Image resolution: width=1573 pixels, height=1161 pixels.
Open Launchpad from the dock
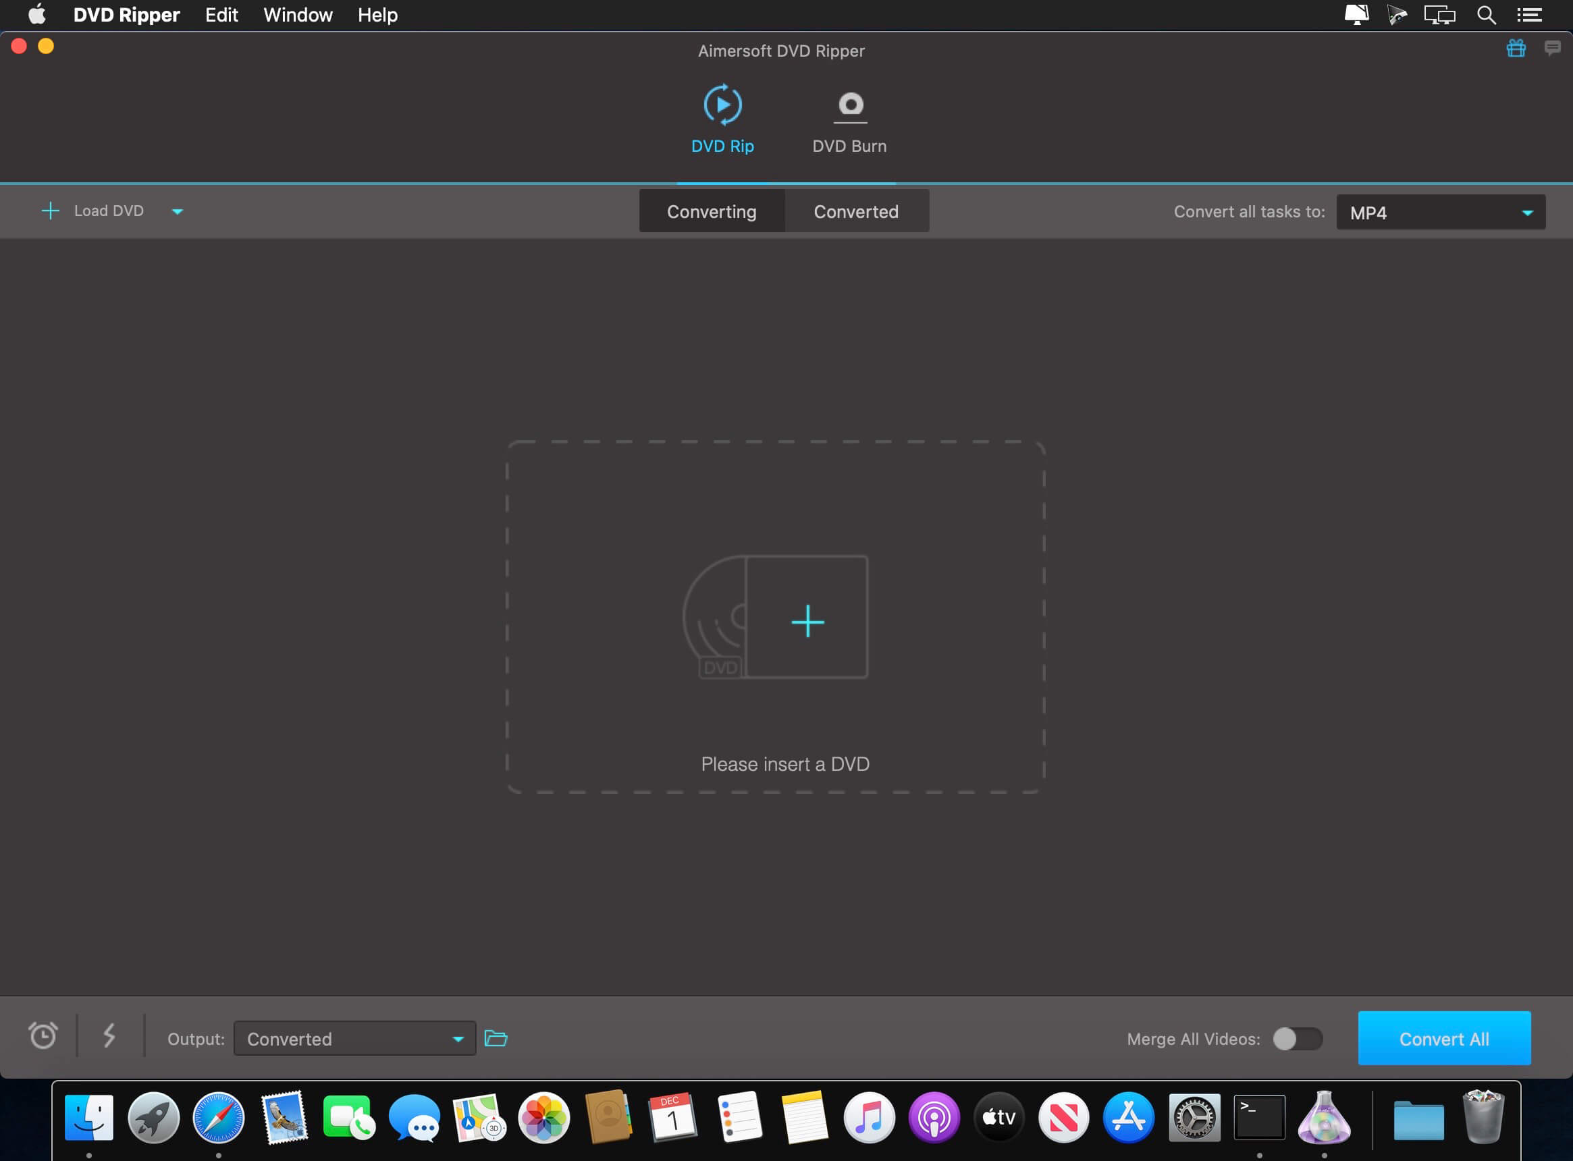(x=154, y=1117)
